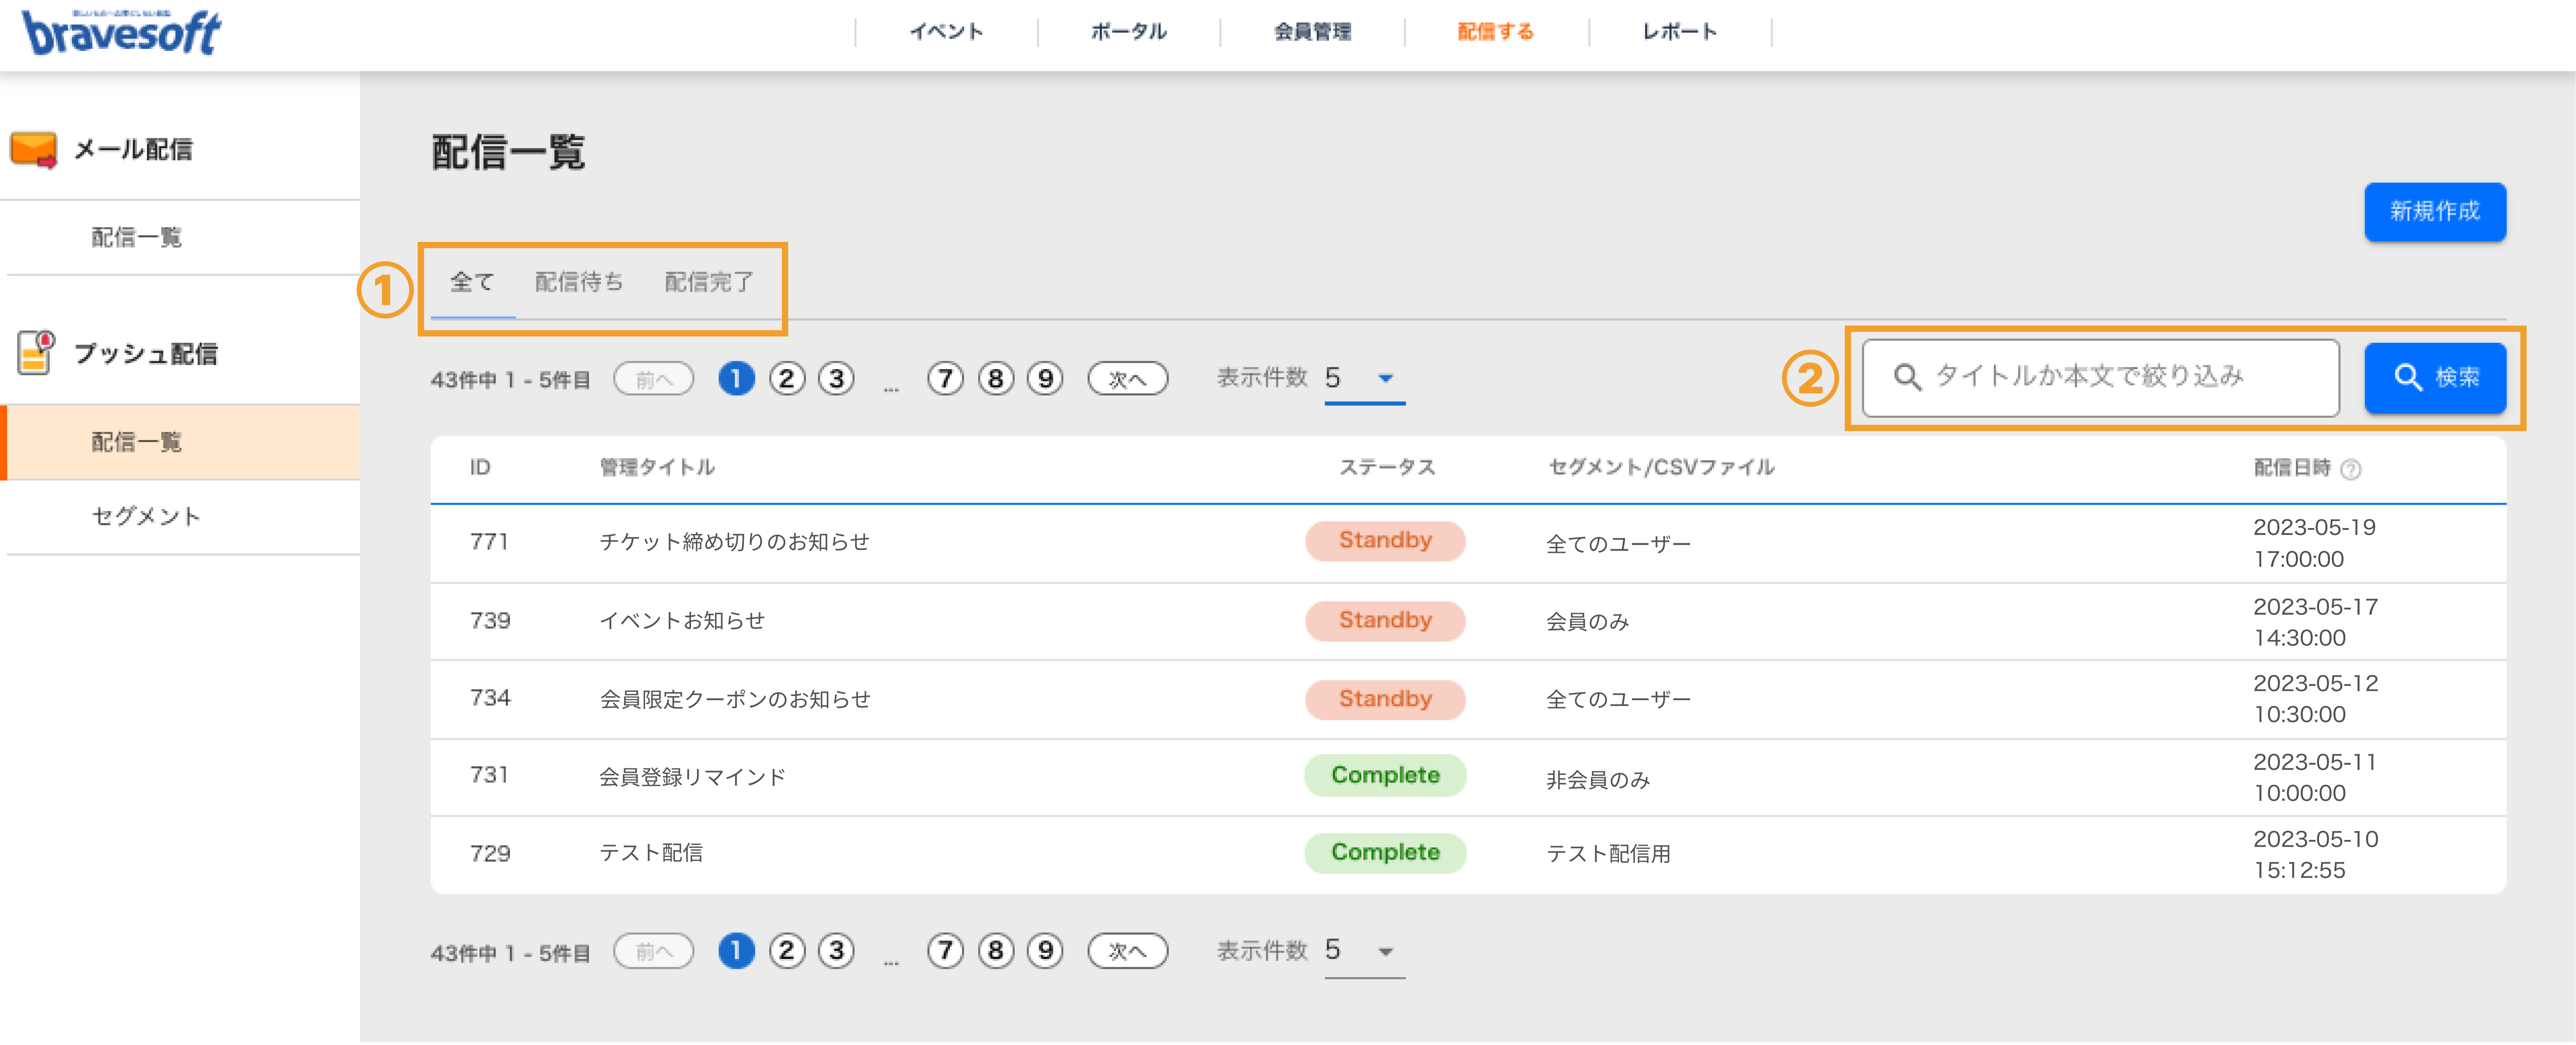Select the 全て tab
The image size is (2576, 1045).
click(472, 283)
